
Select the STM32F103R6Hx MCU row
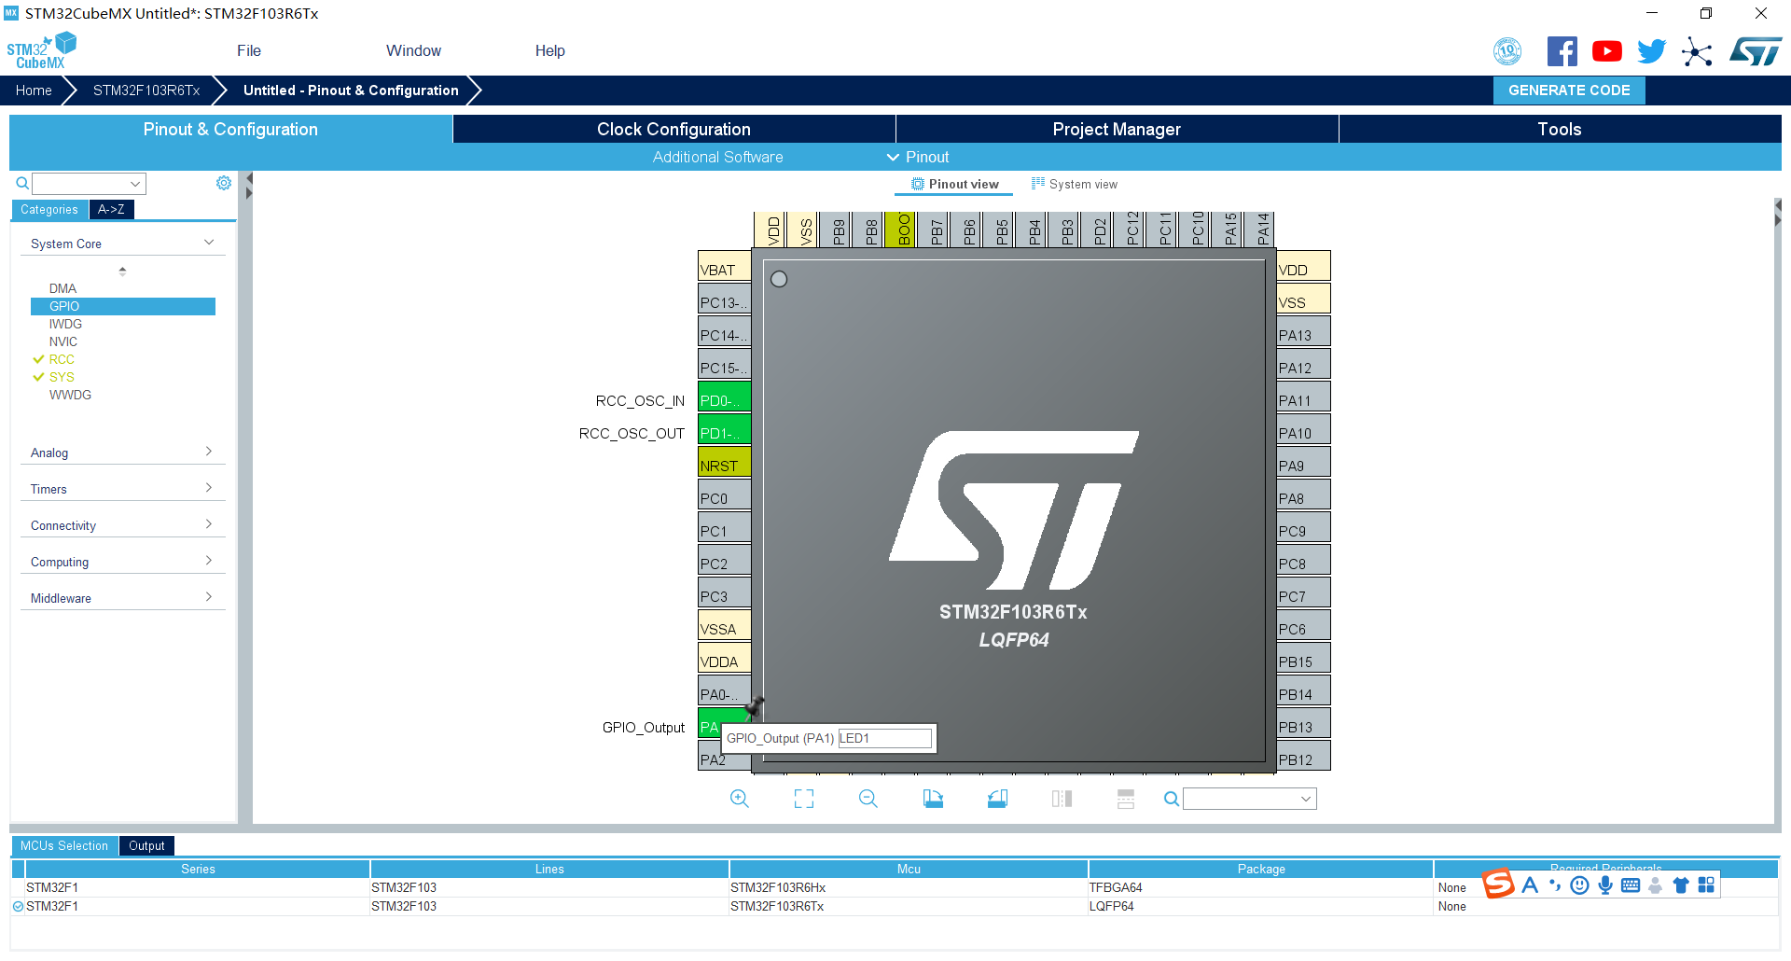pyautogui.click(x=895, y=887)
